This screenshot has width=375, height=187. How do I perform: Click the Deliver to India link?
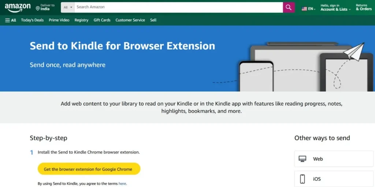[45, 7]
